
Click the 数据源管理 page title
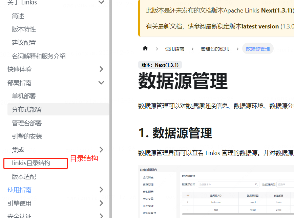coord(183,81)
